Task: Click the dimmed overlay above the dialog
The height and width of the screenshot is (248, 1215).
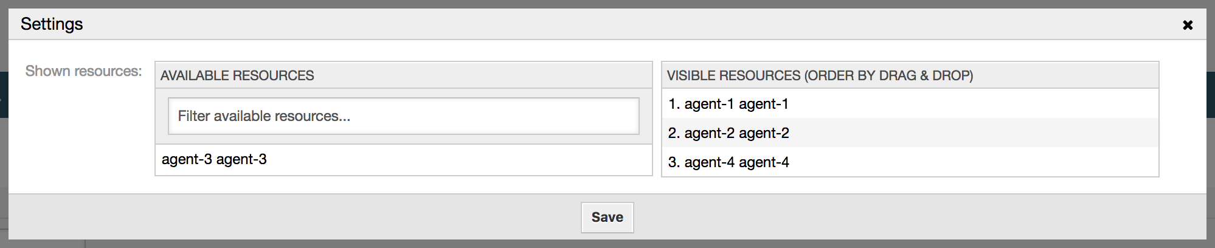Action: click(608, 4)
